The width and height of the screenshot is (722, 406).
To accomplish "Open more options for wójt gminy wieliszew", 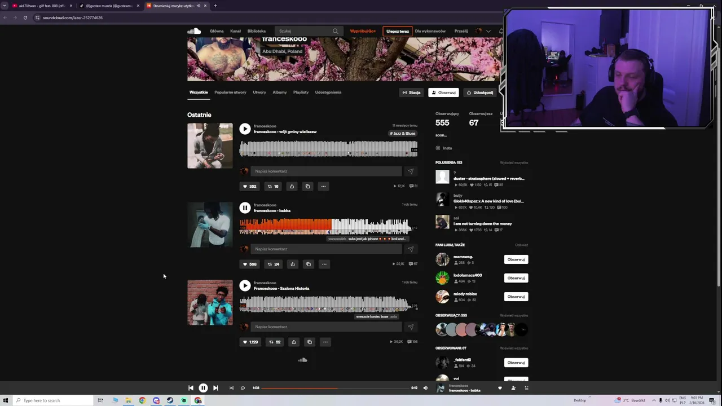I will click(323, 186).
